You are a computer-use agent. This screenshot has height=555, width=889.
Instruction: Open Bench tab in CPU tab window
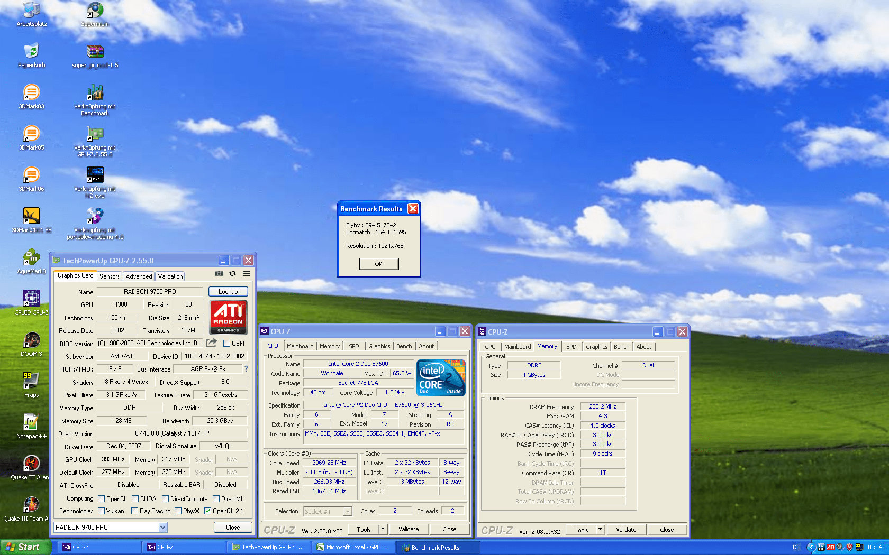pyautogui.click(x=404, y=346)
